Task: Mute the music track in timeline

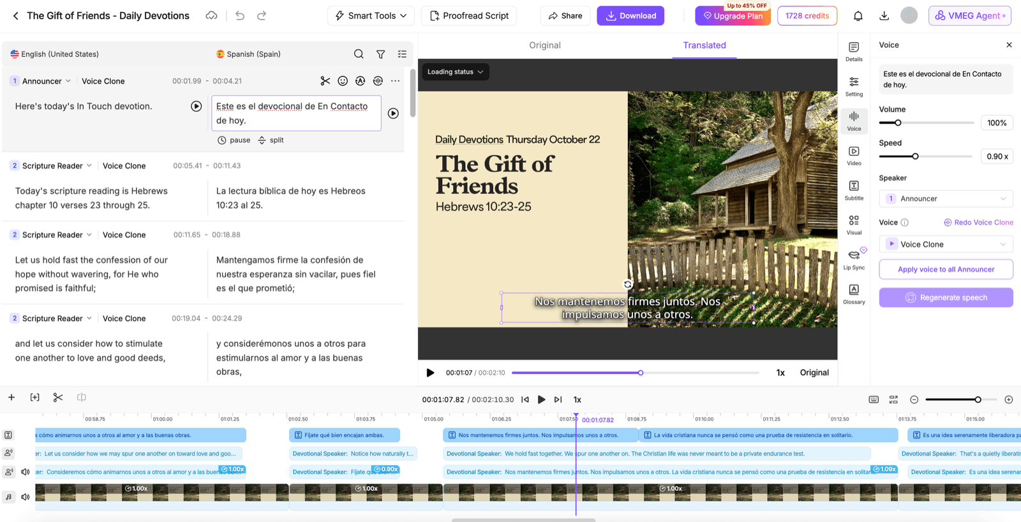Action: click(x=26, y=496)
